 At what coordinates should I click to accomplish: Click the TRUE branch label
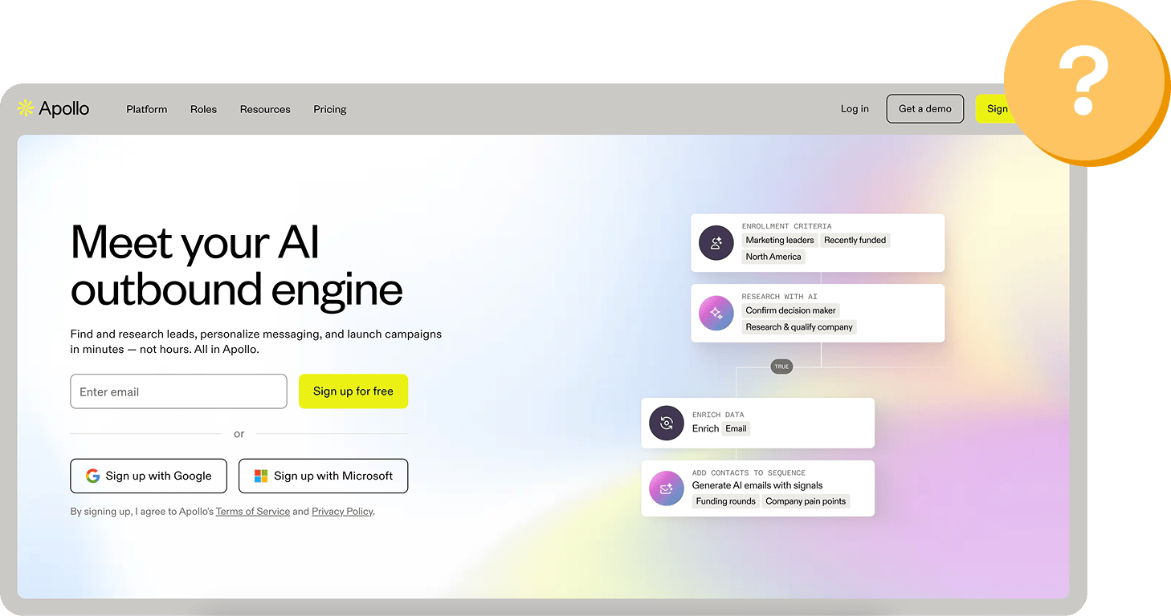781,367
